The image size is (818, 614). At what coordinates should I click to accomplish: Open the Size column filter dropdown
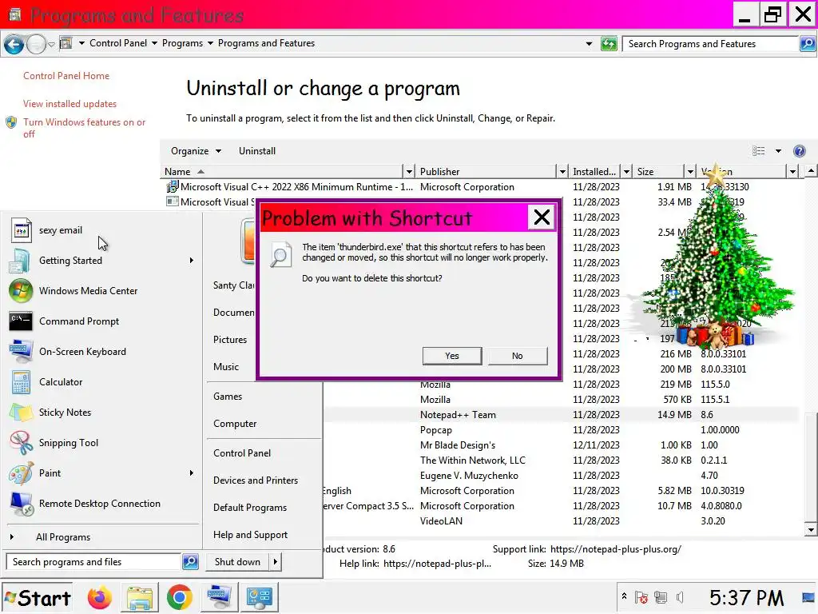pyautogui.click(x=690, y=172)
